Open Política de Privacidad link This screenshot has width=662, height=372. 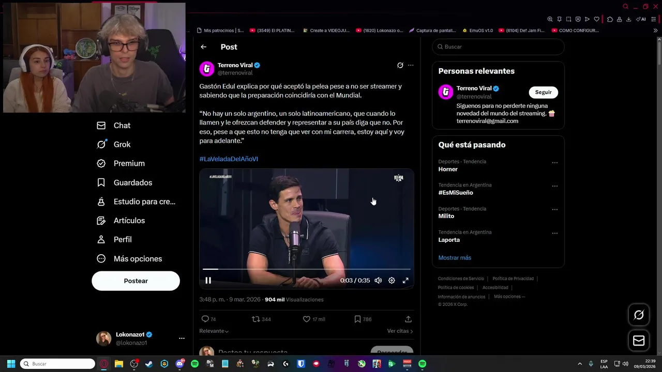(x=513, y=278)
